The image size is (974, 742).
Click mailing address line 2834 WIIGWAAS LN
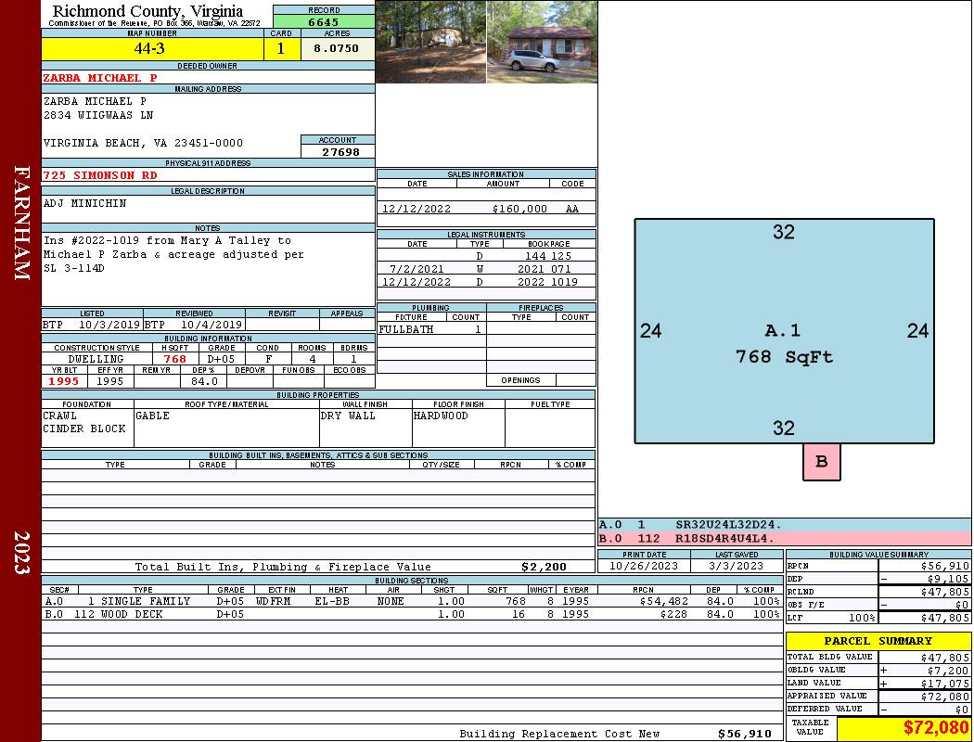(x=98, y=115)
